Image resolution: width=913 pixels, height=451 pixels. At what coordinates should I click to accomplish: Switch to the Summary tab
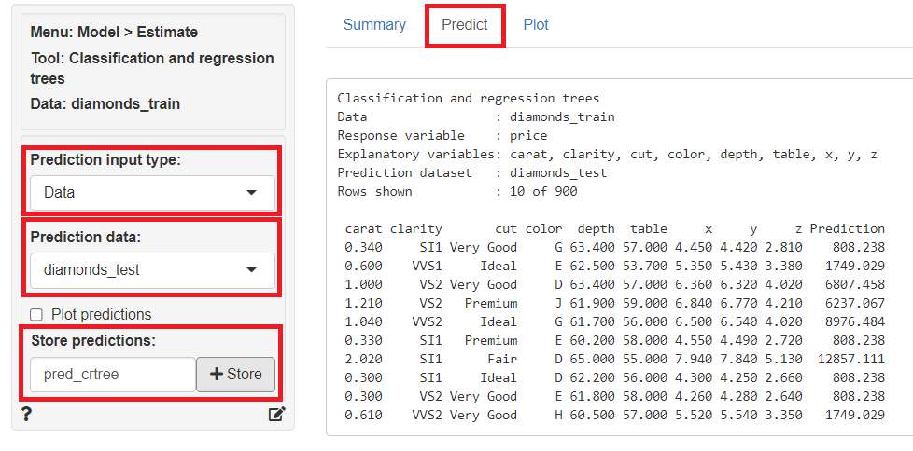coord(374,25)
